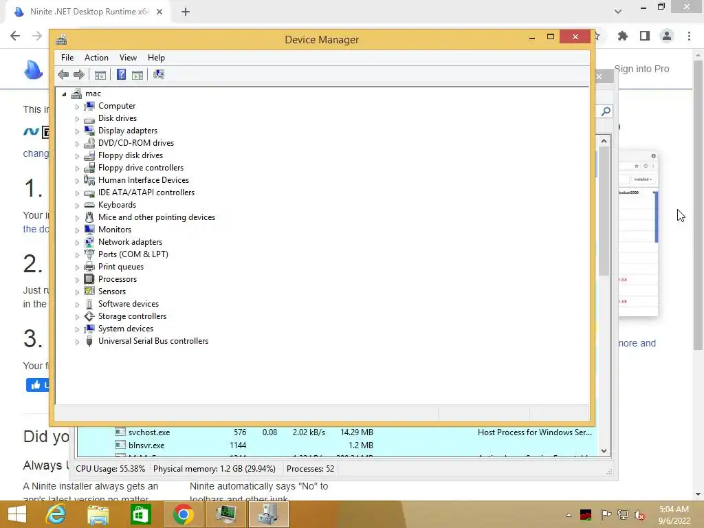The height and width of the screenshot is (528, 704).
Task: Expand the Ports (COM & LPT) node
Action: (77, 254)
